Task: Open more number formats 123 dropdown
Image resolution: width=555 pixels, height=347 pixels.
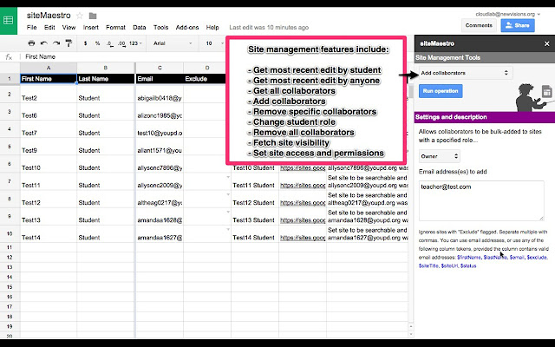Action: (135, 43)
